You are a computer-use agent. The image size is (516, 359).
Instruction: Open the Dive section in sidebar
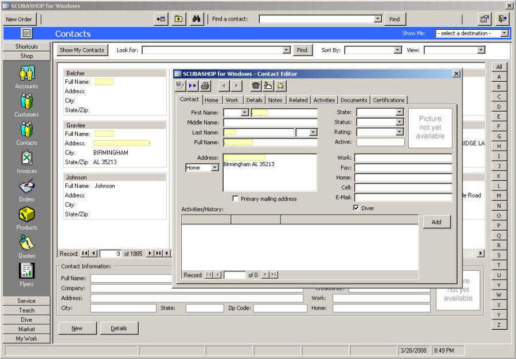click(26, 319)
